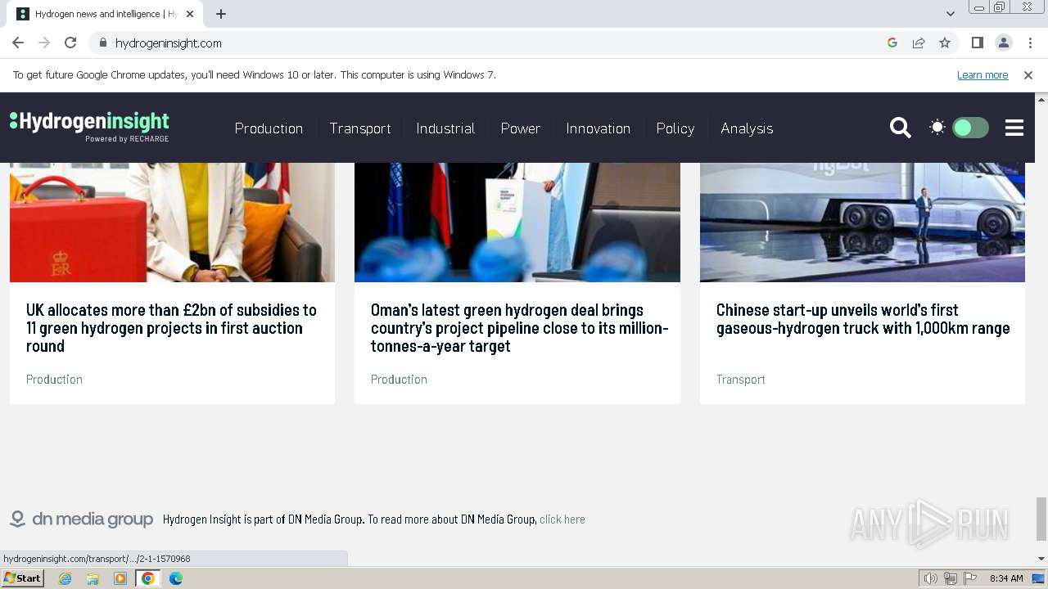Viewport: 1048px width, 589px height.
Task: Click the volume speaker tray icon
Action: tap(931, 578)
